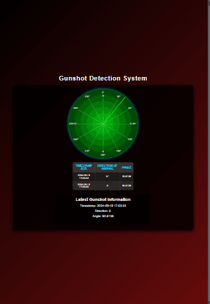Click the S compass marker on radar
Screen dimensions: 210x304
(x=103, y=151)
